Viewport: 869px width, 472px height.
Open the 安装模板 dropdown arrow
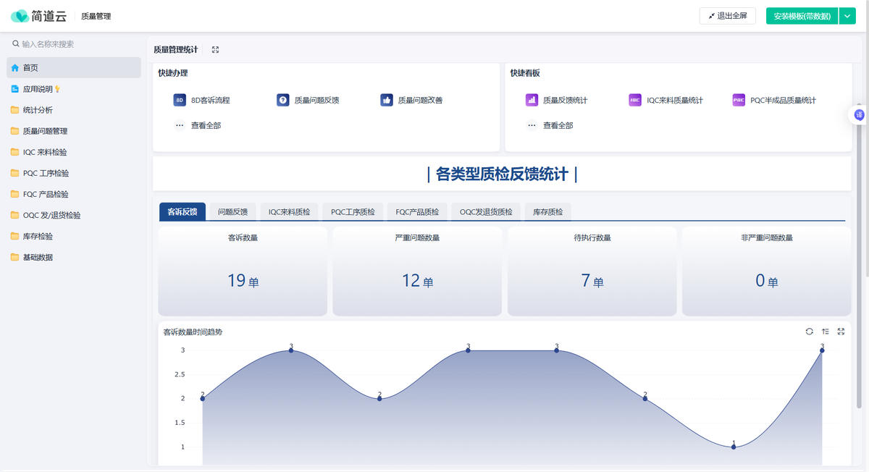847,16
